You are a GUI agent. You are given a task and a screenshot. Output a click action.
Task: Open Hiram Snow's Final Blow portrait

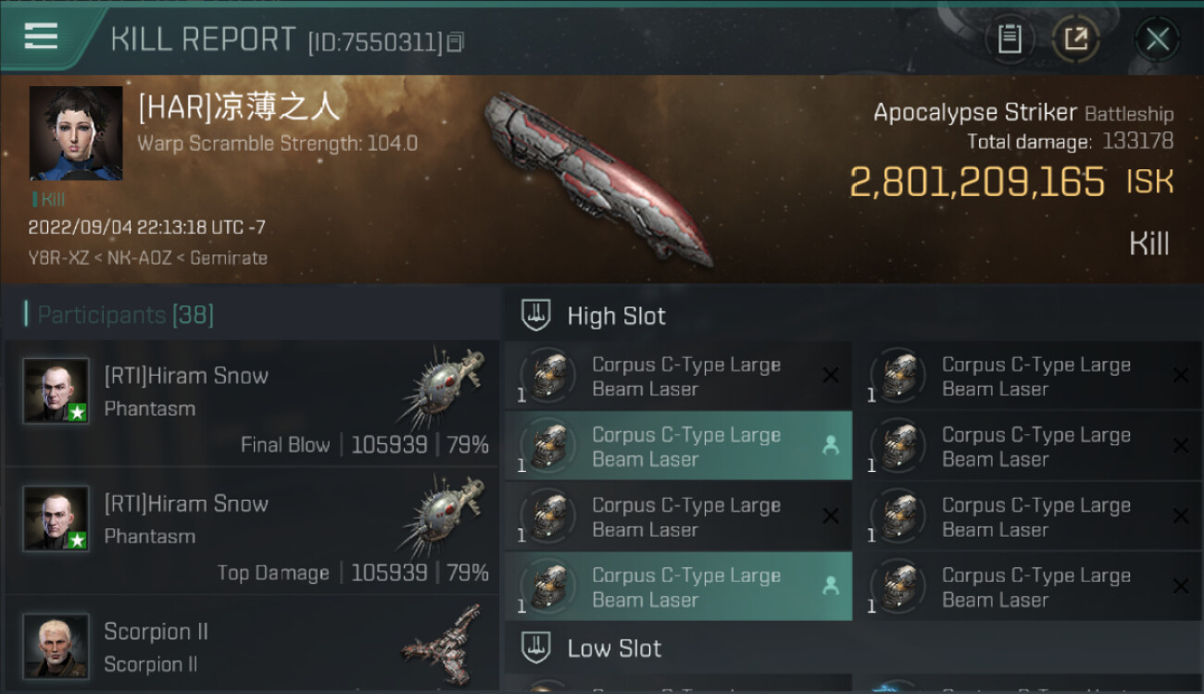pyautogui.click(x=56, y=390)
